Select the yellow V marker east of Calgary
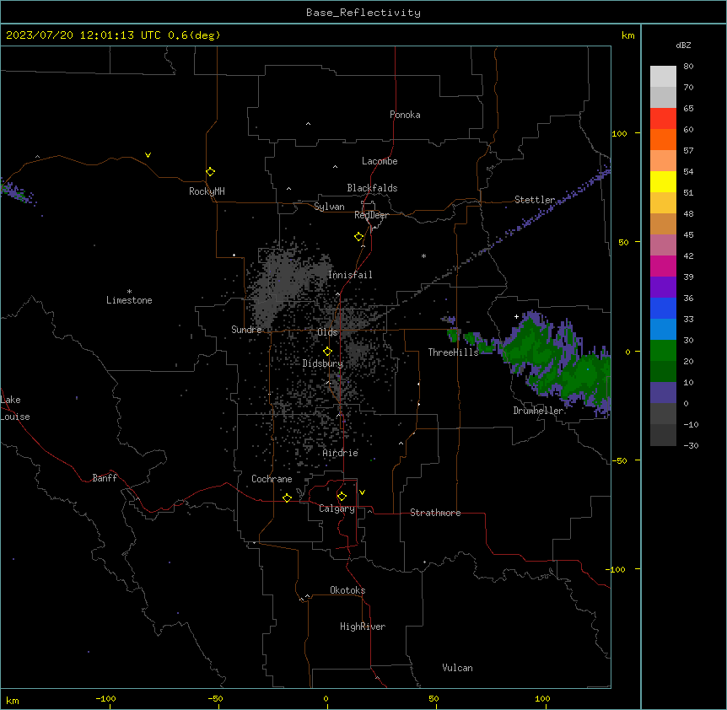This screenshot has height=710, width=727. coord(362,492)
